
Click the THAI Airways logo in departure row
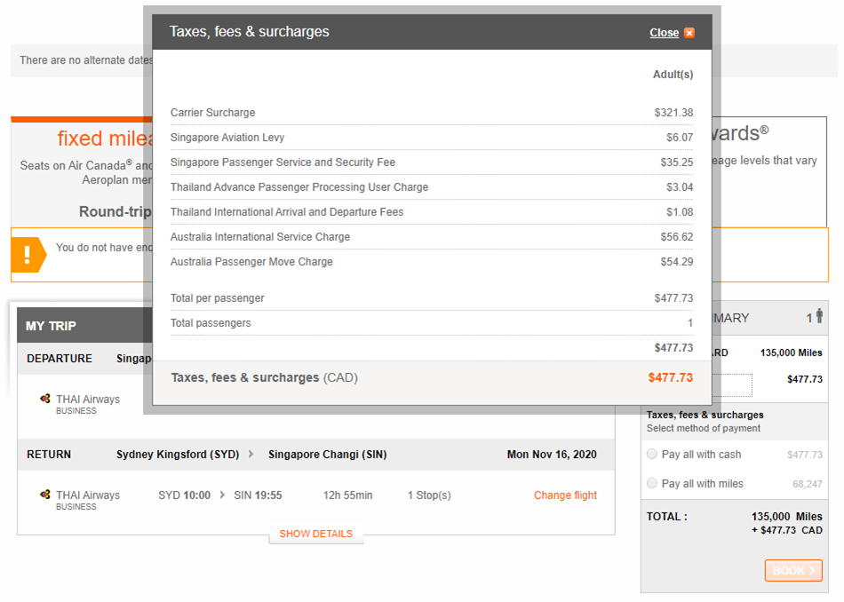(x=45, y=399)
